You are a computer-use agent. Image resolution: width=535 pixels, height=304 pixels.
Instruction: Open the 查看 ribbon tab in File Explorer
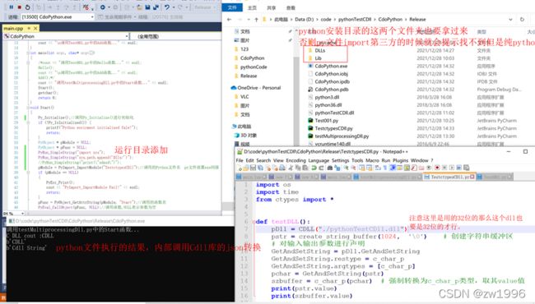[291, 7]
